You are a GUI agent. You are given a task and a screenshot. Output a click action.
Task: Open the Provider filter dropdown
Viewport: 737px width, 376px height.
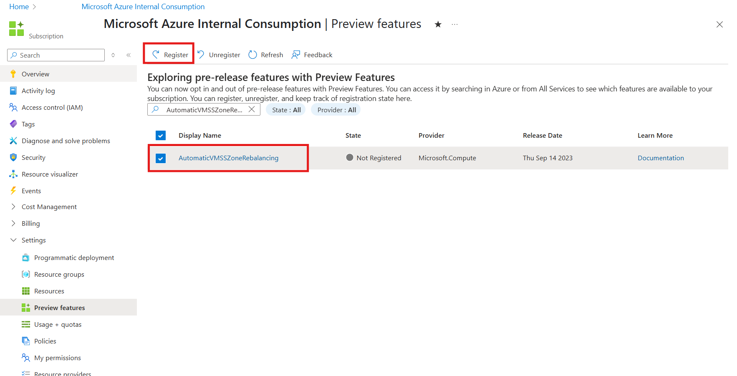[336, 110]
